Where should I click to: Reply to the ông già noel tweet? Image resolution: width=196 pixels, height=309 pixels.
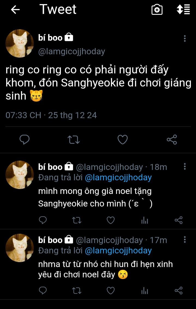(x=43, y=220)
